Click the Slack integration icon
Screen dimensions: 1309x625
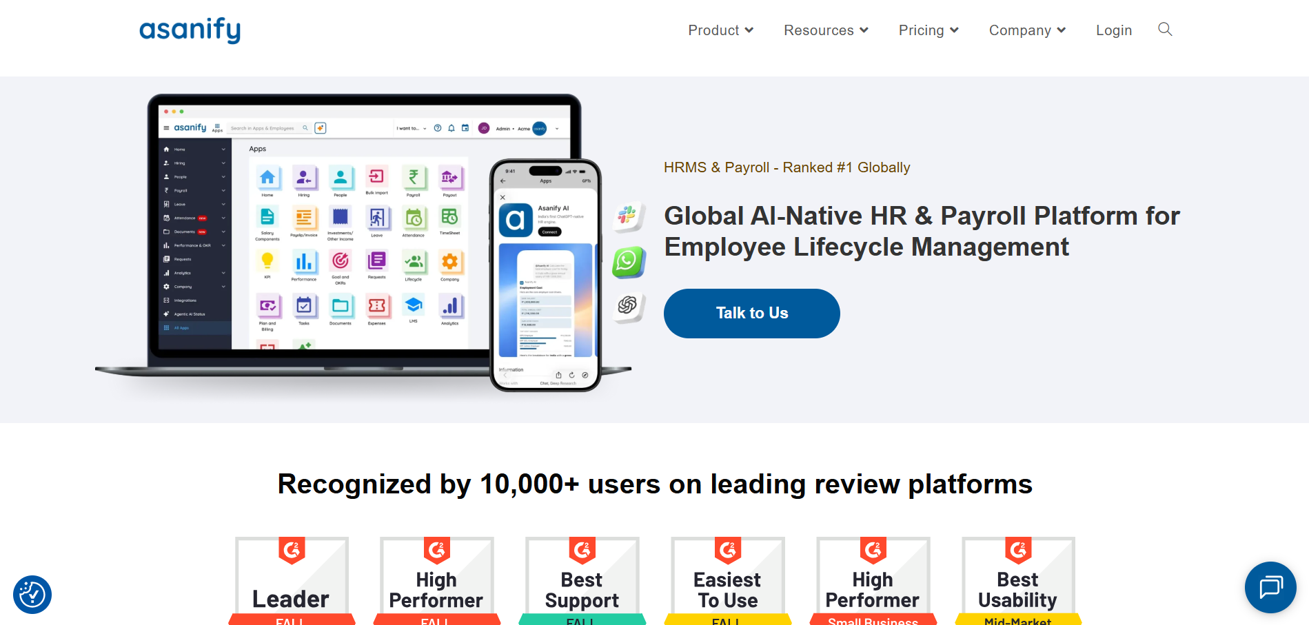pyautogui.click(x=628, y=216)
